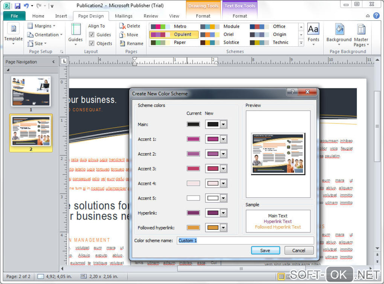Screen dimensions: 384x284
Task: Click the Undo icon in quick access toolbar
Action: [26, 5]
